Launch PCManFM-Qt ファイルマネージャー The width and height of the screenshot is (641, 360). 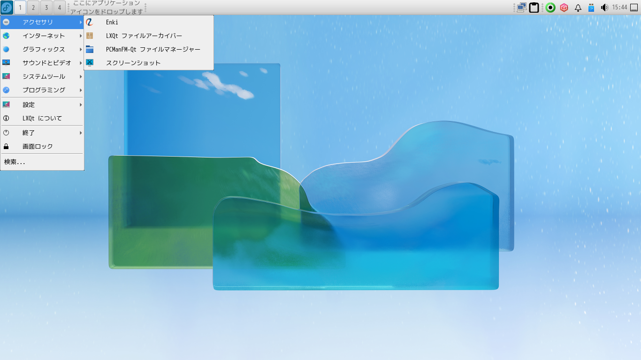[x=149, y=49]
